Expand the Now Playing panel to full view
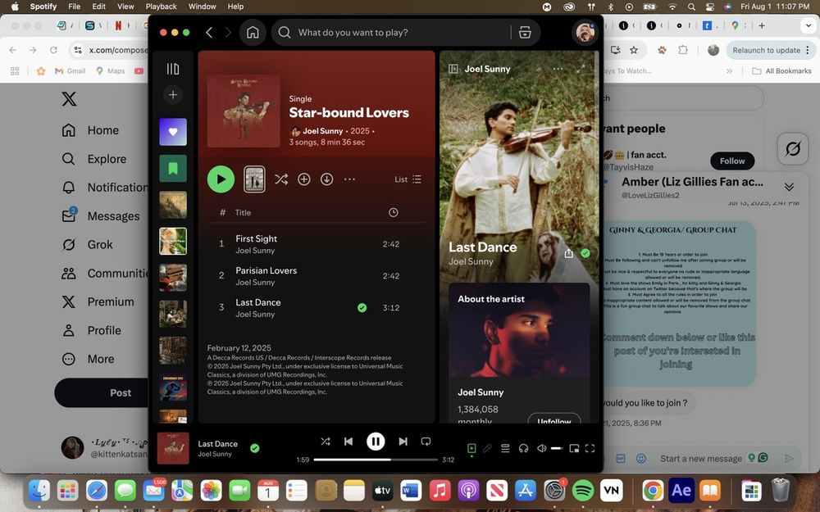Screen dimensions: 820x512 point(581,69)
